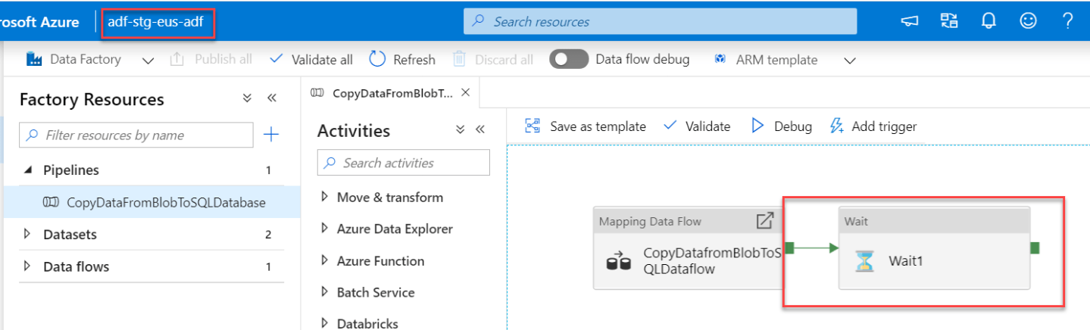Viewport: 1090px width, 330px height.
Task: Expand the Data flows tree section
Action: pos(29,266)
